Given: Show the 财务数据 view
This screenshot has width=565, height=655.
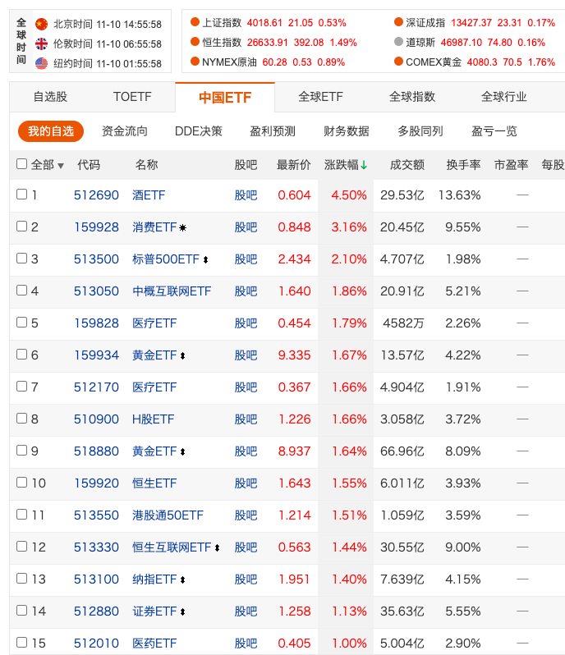Looking at the screenshot, I should (x=347, y=131).
